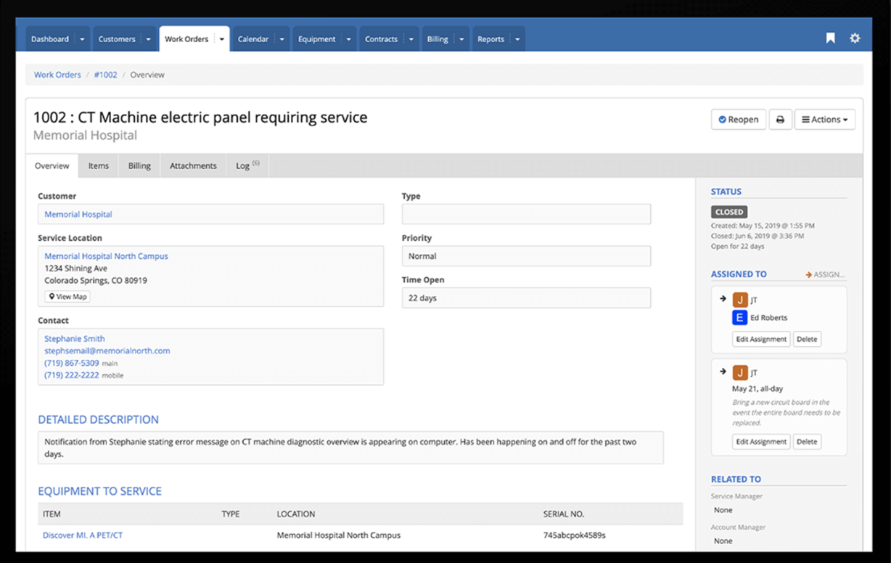Viewport: 891px width, 563px height.
Task: Click the blue Ed Roberts avatar
Action: pos(739,317)
